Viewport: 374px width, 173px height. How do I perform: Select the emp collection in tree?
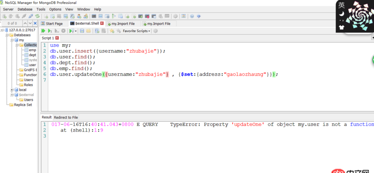tap(32, 50)
